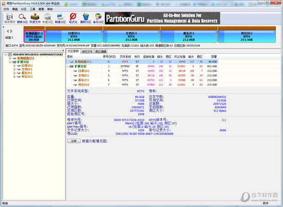Viewport: 283px width, 207px height.
Task: Expand the 其它(G:) tree node
Action: click(14, 77)
